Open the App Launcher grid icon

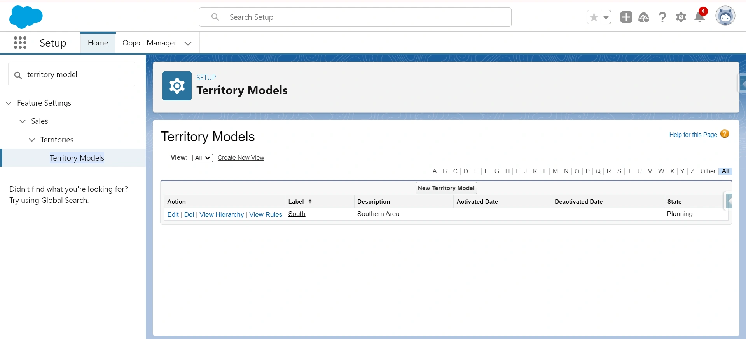pos(20,43)
